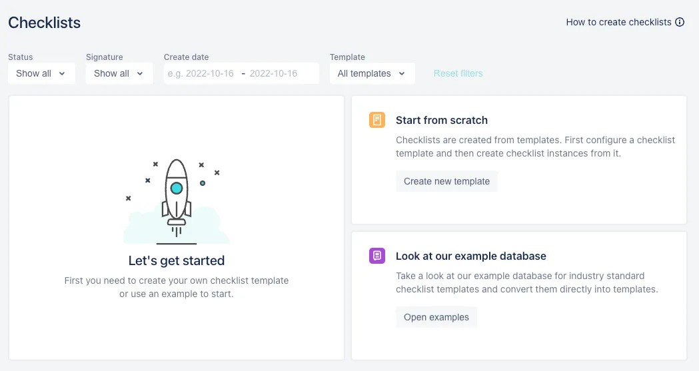Screen dimensions: 699x371
Task: Click the rocket illustration
Action: (177, 201)
